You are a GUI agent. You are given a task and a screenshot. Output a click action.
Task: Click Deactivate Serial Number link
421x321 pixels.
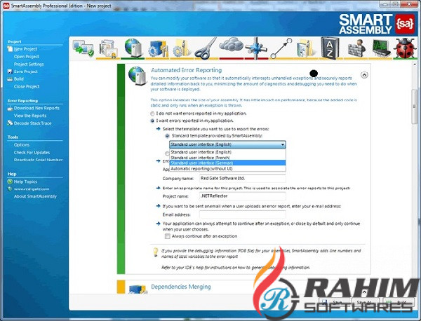click(x=38, y=160)
